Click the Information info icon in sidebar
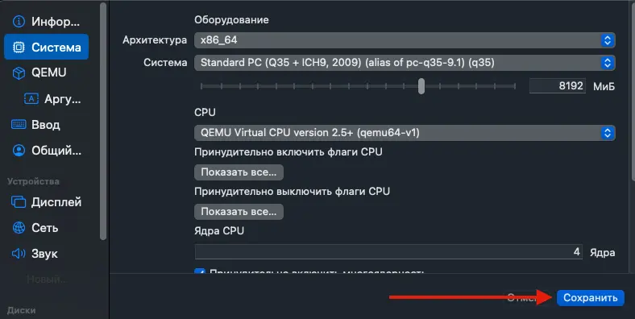This screenshot has height=319, width=635. [x=19, y=22]
